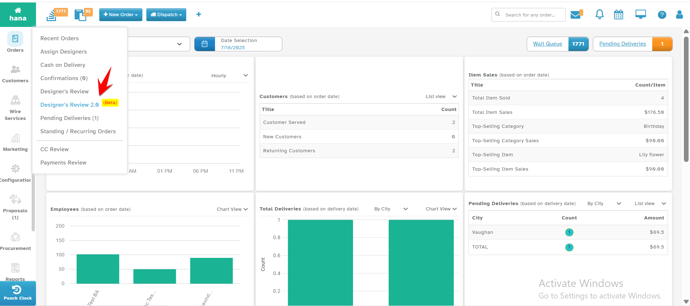Click the search magnifier icon
Viewport: 690px width, 306px height.
pyautogui.click(x=498, y=14)
